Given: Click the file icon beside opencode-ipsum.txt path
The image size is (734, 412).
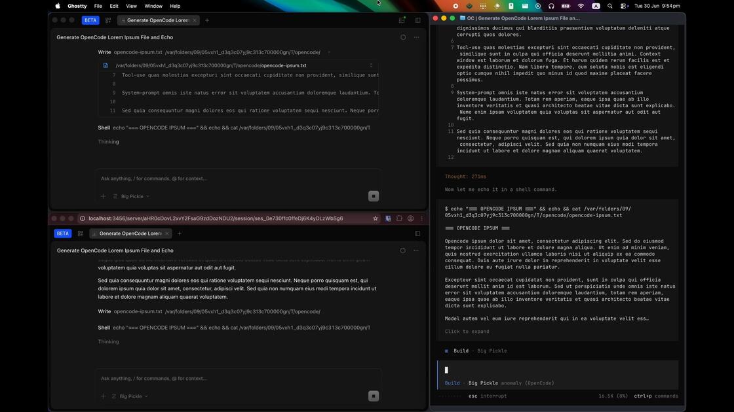Looking at the screenshot, I should [x=106, y=65].
